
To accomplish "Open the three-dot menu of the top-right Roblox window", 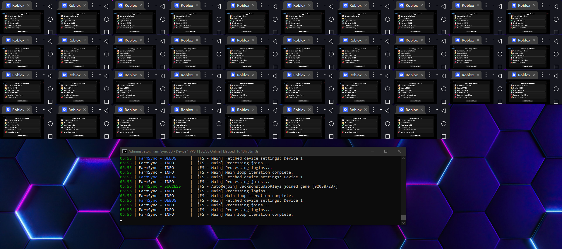I will (542, 5).
